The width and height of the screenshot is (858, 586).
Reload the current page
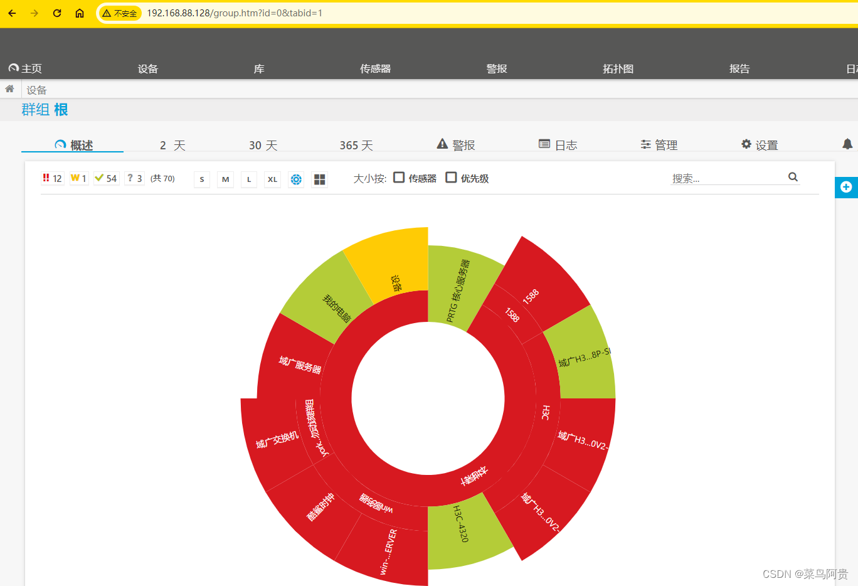(57, 13)
